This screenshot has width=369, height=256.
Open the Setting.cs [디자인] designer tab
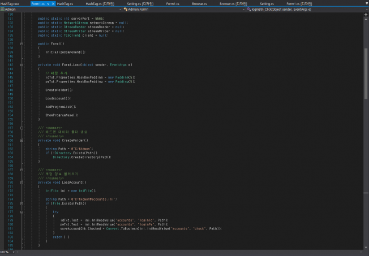coord(140,4)
